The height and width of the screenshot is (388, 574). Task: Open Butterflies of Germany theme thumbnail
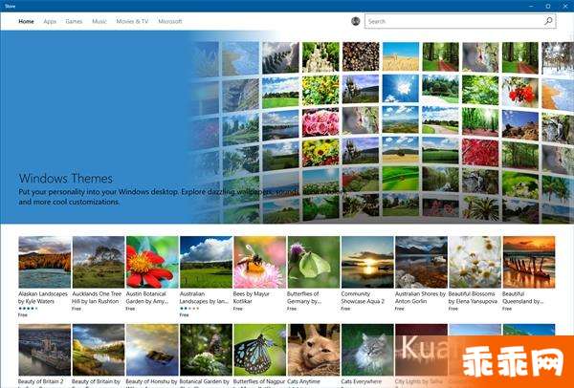point(314,262)
